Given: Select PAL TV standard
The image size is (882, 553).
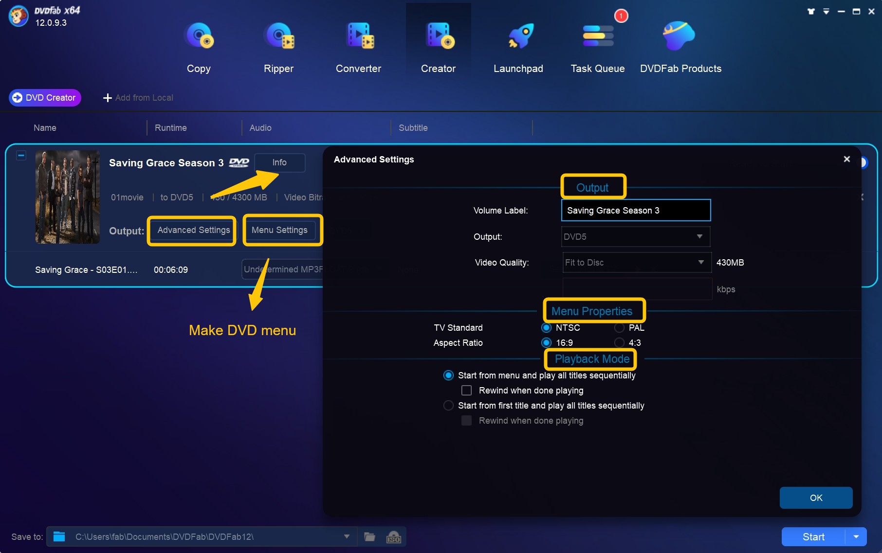Looking at the screenshot, I should [x=619, y=328].
